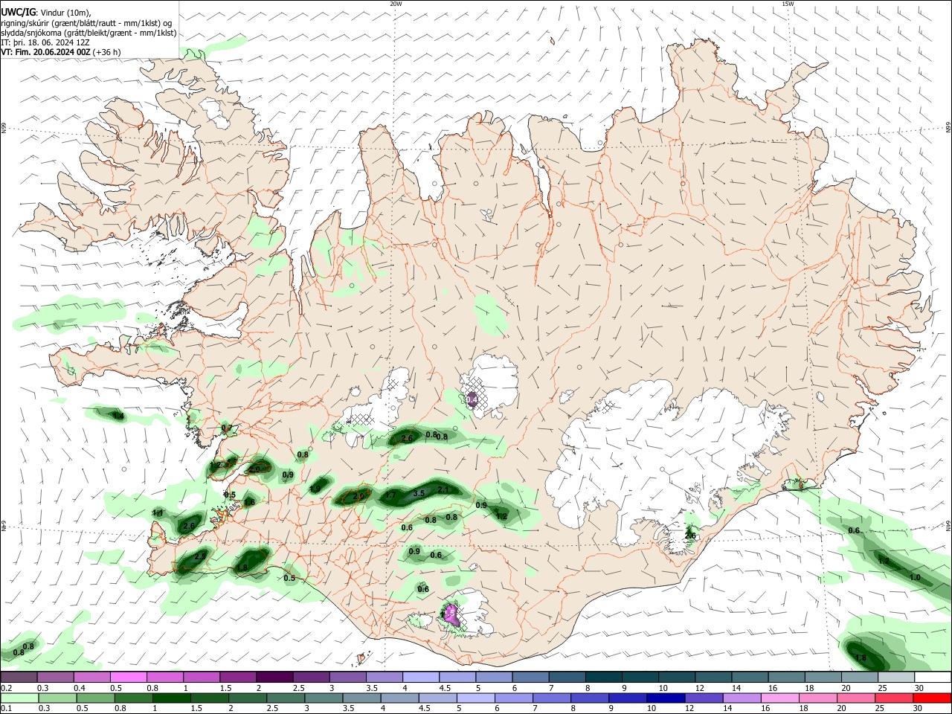952x714 pixels.
Task: Select the dark teal 8 mm snow swatch
Action: tap(602, 677)
